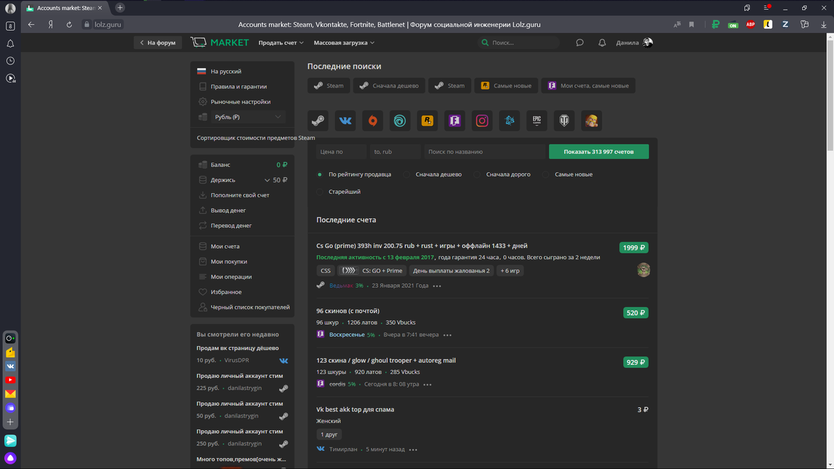Reload the current page
The width and height of the screenshot is (834, 469).
(69, 24)
